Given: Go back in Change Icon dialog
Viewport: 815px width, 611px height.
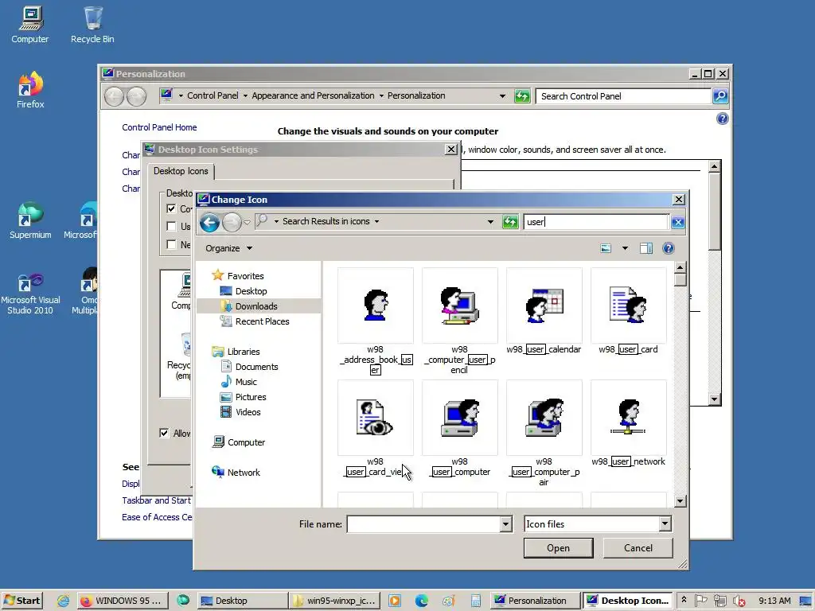Looking at the screenshot, I should coord(209,223).
